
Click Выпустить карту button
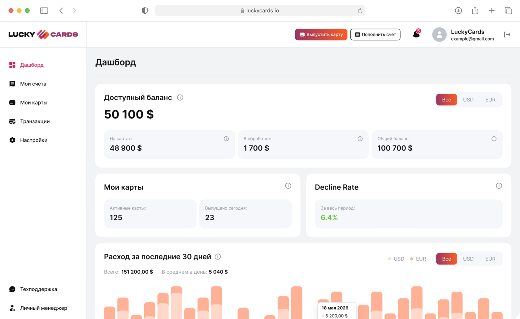click(x=321, y=34)
